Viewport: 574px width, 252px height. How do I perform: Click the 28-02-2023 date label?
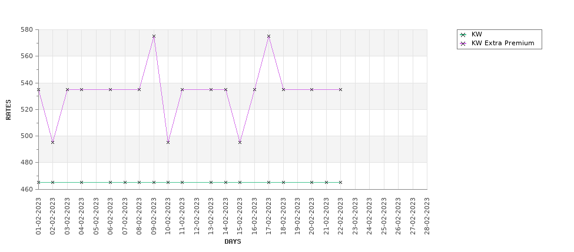[427, 216]
